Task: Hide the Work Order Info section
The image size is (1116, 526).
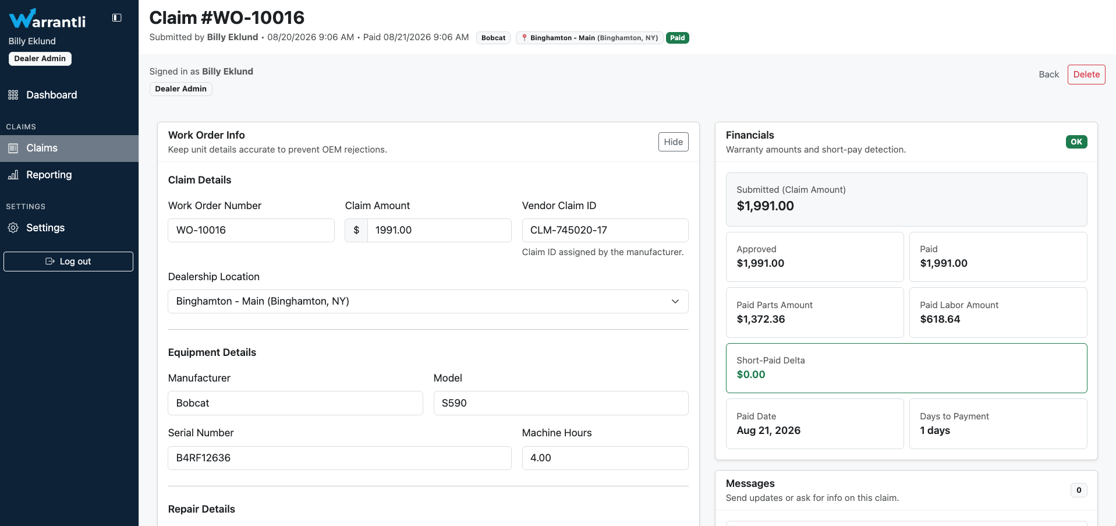Action: (674, 142)
